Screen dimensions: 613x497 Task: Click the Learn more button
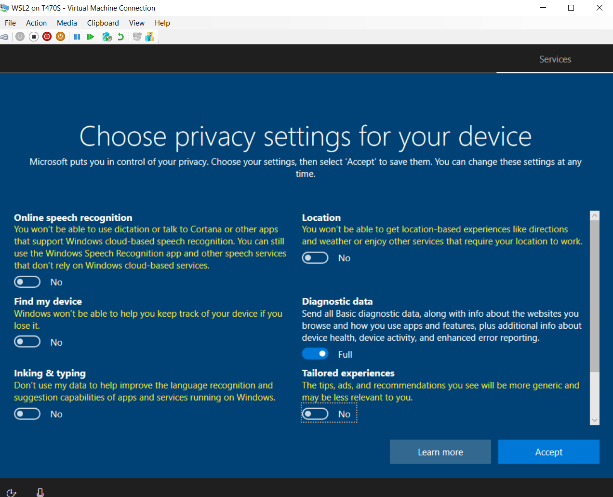[440, 452]
